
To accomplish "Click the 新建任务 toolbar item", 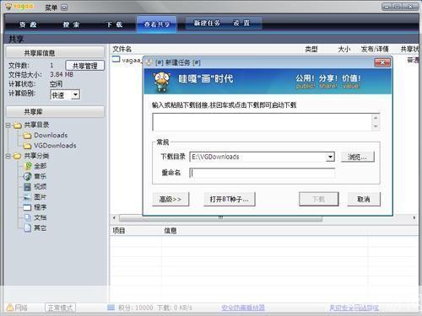I will [207, 23].
